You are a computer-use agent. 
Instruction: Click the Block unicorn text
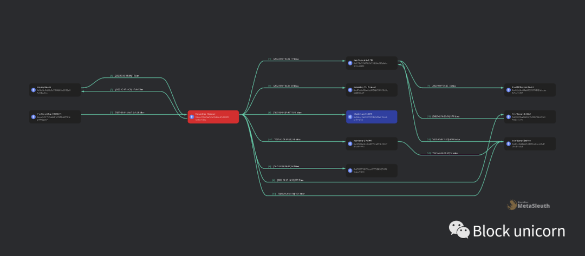coord(518,231)
